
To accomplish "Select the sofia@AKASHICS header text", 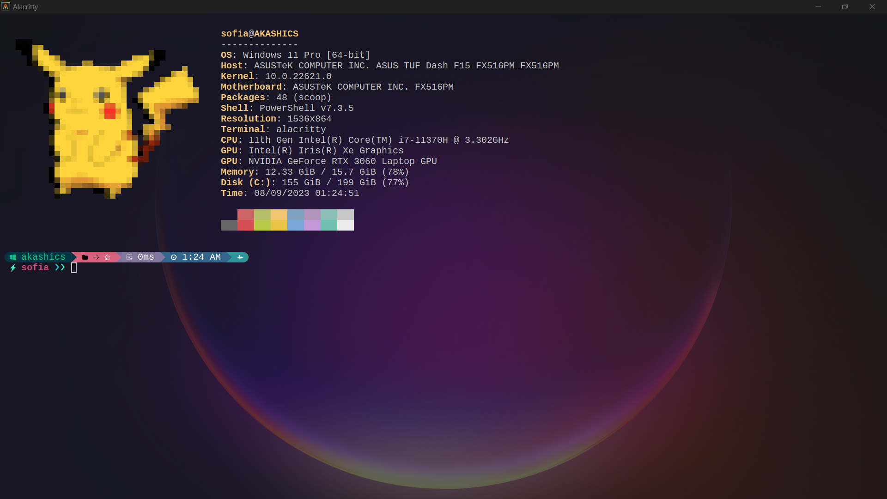I will tap(259, 33).
